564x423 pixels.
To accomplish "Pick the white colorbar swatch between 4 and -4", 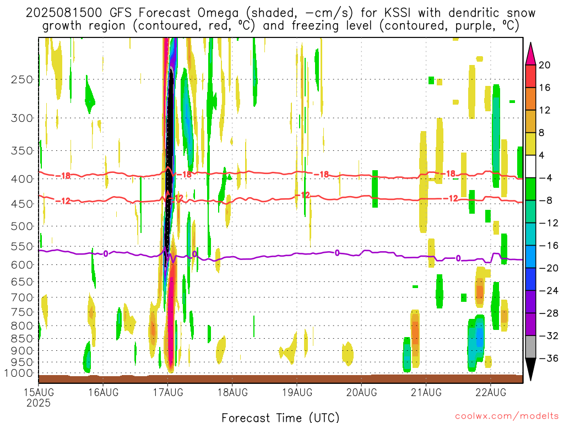I will pos(530,166).
